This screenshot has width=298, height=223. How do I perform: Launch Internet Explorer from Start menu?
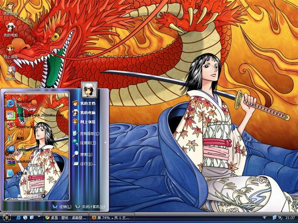pos(19,103)
